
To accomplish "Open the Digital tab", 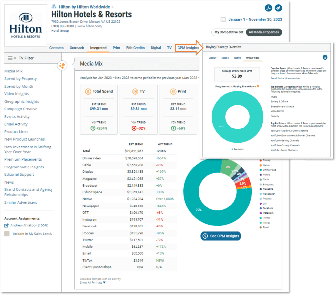I will (x=156, y=48).
